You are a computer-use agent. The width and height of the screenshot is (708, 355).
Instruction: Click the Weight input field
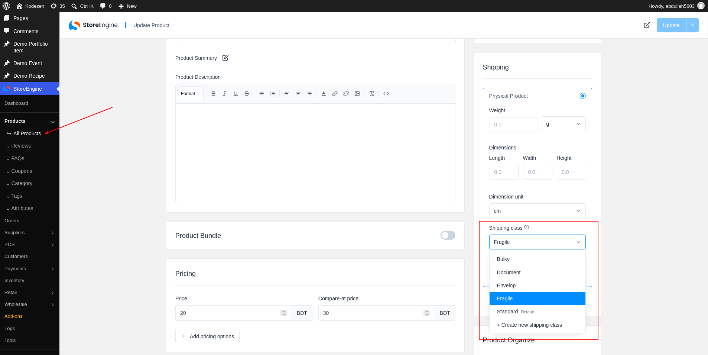[514, 125]
